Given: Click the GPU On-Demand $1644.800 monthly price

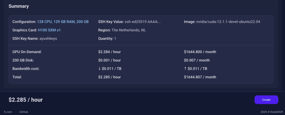Looking at the screenshot, I should tap(200, 52).
